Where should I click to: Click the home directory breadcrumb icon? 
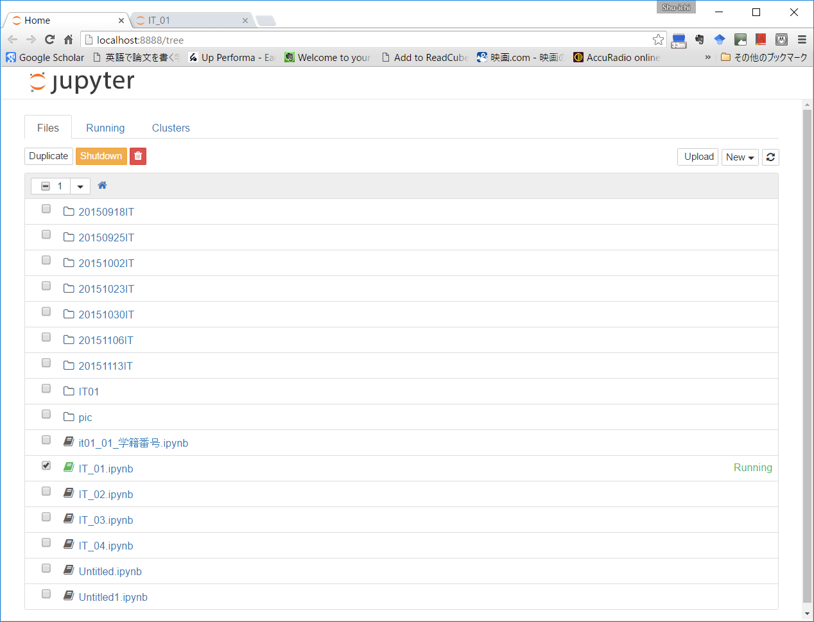pyautogui.click(x=102, y=186)
